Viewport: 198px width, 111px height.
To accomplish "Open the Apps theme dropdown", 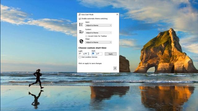I will [x=98, y=25].
